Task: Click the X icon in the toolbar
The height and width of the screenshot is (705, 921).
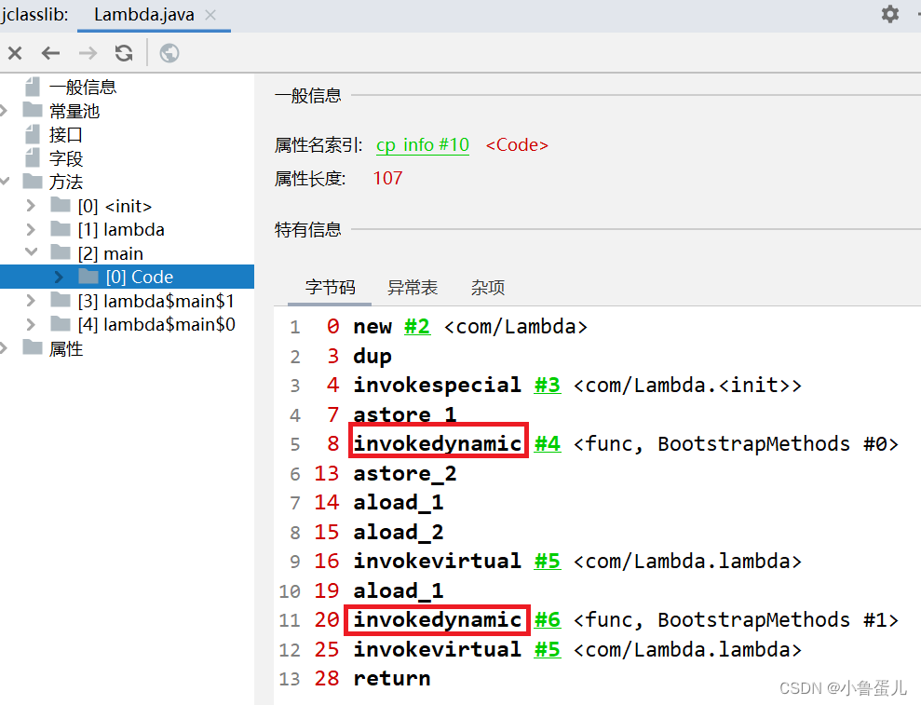Action: point(15,53)
